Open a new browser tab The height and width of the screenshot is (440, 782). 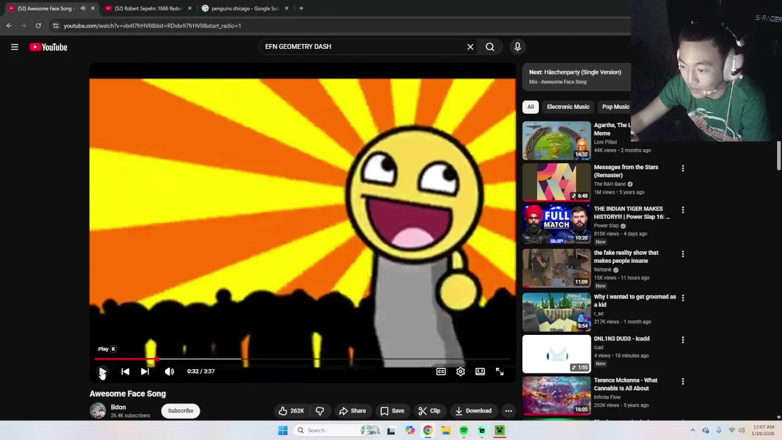coord(301,9)
